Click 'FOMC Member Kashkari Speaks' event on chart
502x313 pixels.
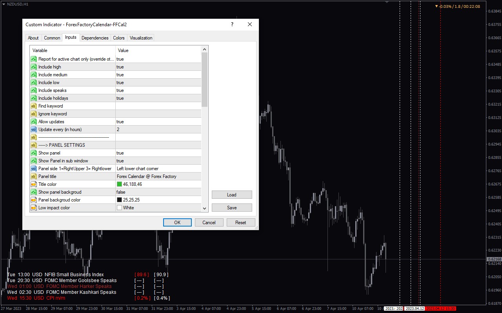coord(81,292)
